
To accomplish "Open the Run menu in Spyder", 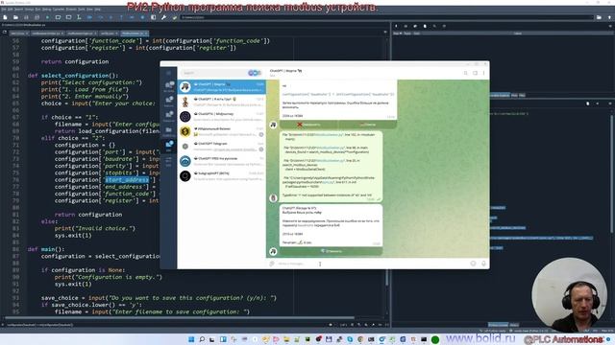I will click(38, 9).
